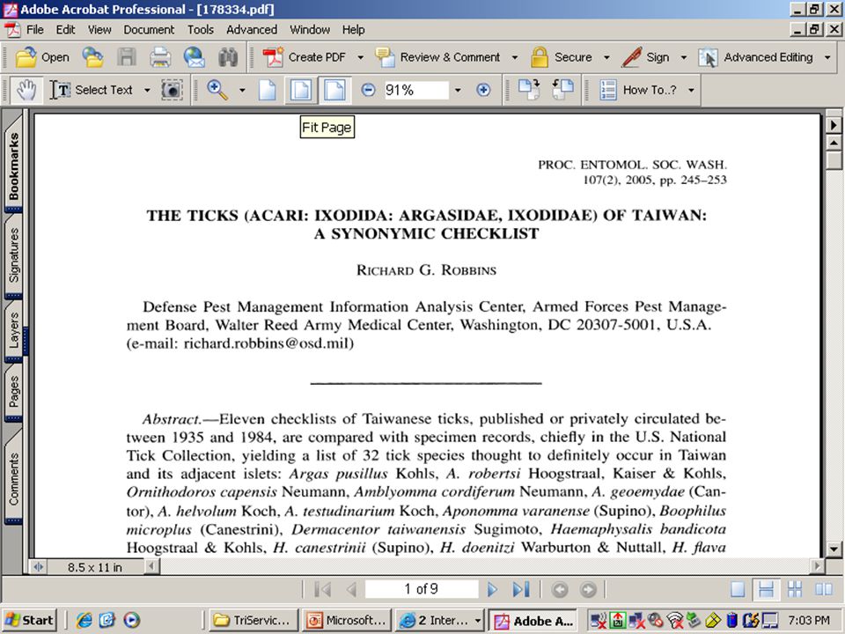Expand the Create PDF dropdown arrow

point(360,57)
